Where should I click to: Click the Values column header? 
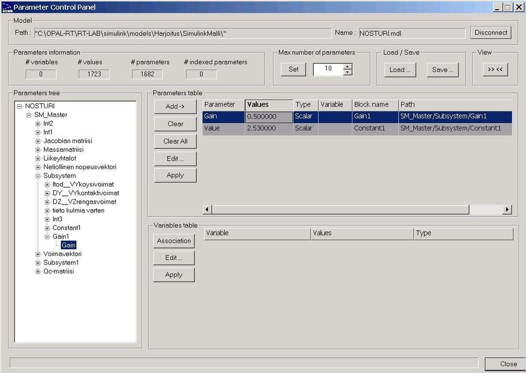point(269,105)
